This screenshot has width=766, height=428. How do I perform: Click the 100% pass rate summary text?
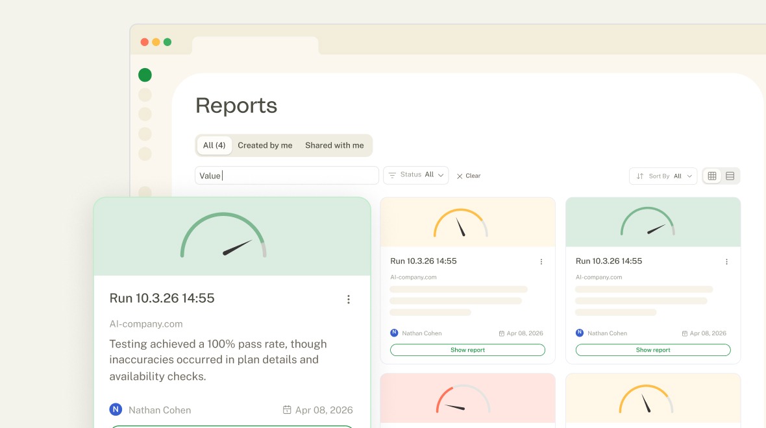click(218, 360)
